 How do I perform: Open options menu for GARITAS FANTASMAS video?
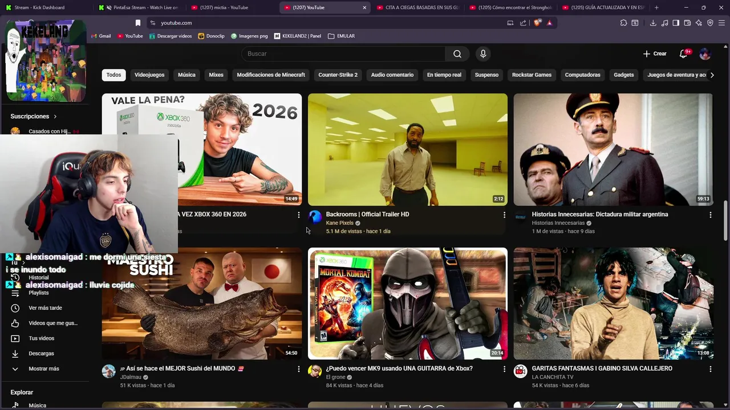tap(710, 369)
